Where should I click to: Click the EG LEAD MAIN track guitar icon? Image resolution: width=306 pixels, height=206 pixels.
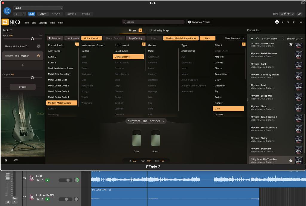click(x=31, y=197)
